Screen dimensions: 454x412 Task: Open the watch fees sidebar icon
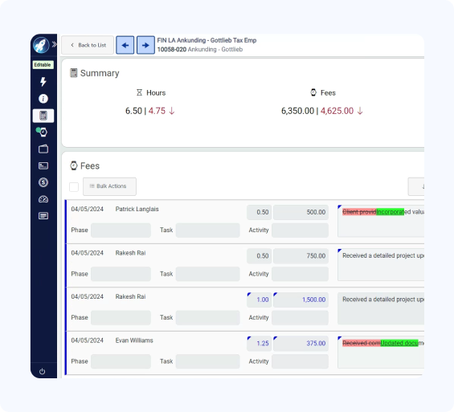43,132
